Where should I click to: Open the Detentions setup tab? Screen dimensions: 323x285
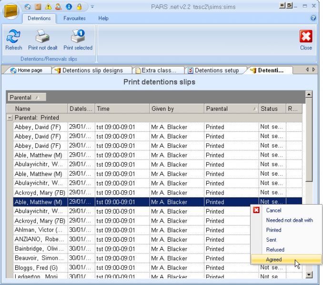[216, 70]
